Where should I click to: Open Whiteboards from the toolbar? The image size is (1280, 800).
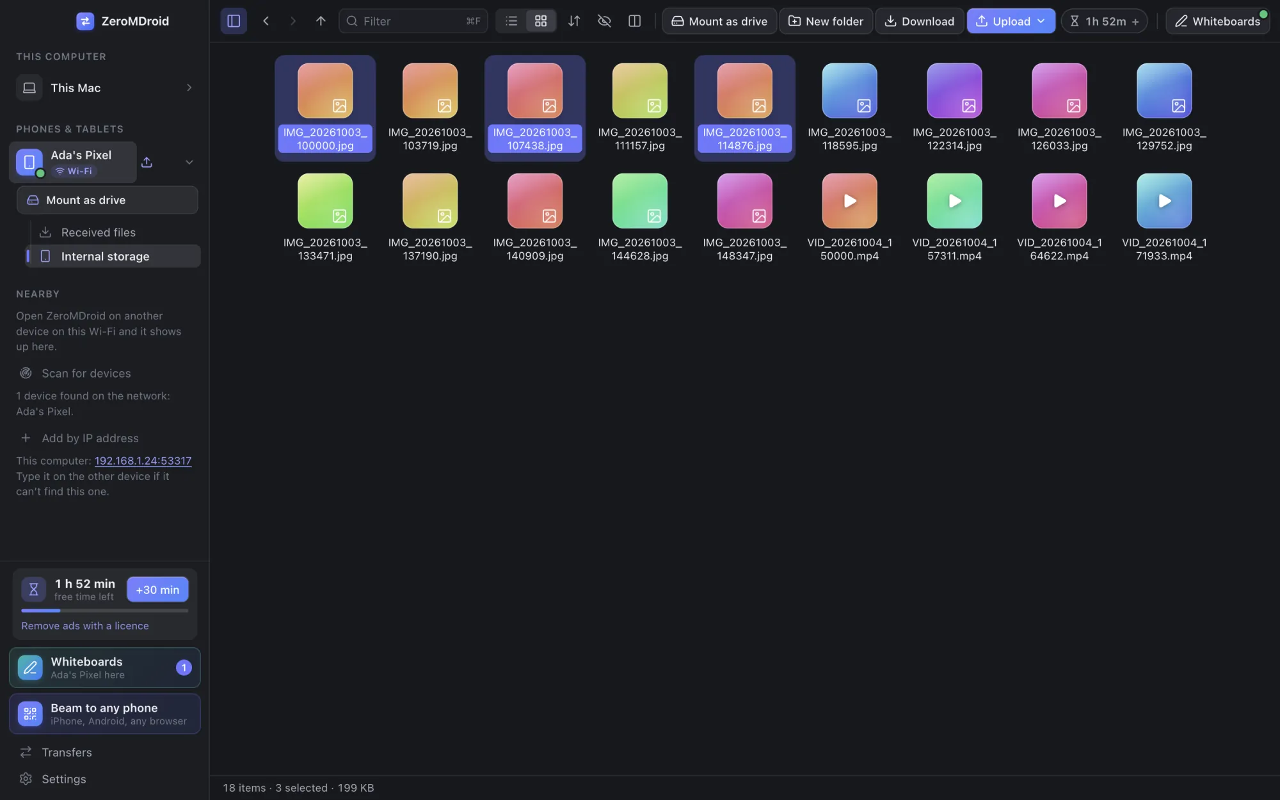pos(1217,21)
